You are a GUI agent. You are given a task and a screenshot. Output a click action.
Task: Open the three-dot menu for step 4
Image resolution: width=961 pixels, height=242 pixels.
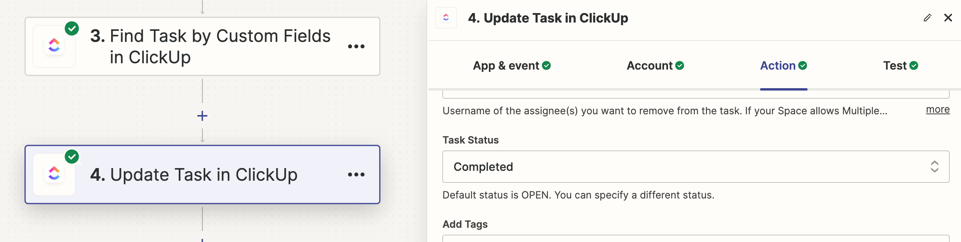point(356,174)
